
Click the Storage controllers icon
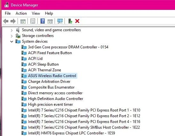[x=18, y=36]
